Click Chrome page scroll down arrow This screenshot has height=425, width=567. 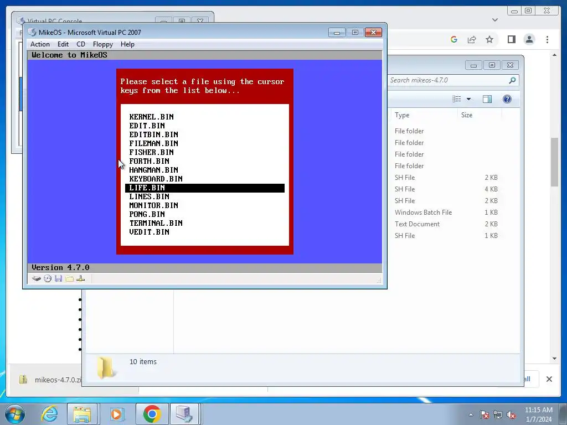554,359
